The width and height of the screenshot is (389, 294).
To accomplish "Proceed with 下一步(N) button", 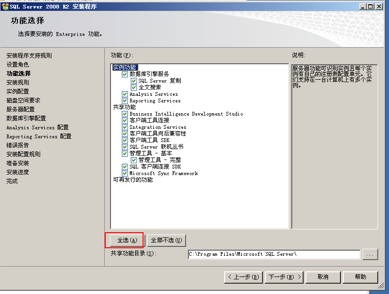I will click(285, 277).
